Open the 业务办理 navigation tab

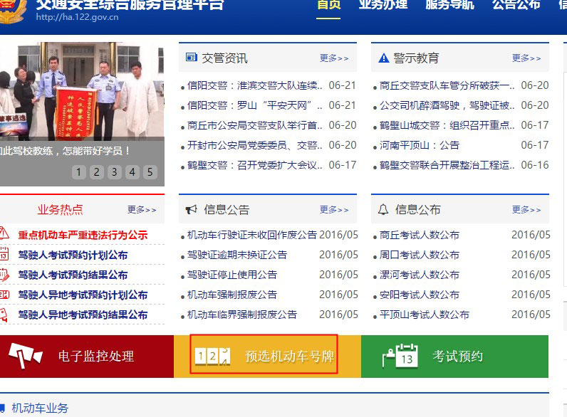tap(383, 5)
